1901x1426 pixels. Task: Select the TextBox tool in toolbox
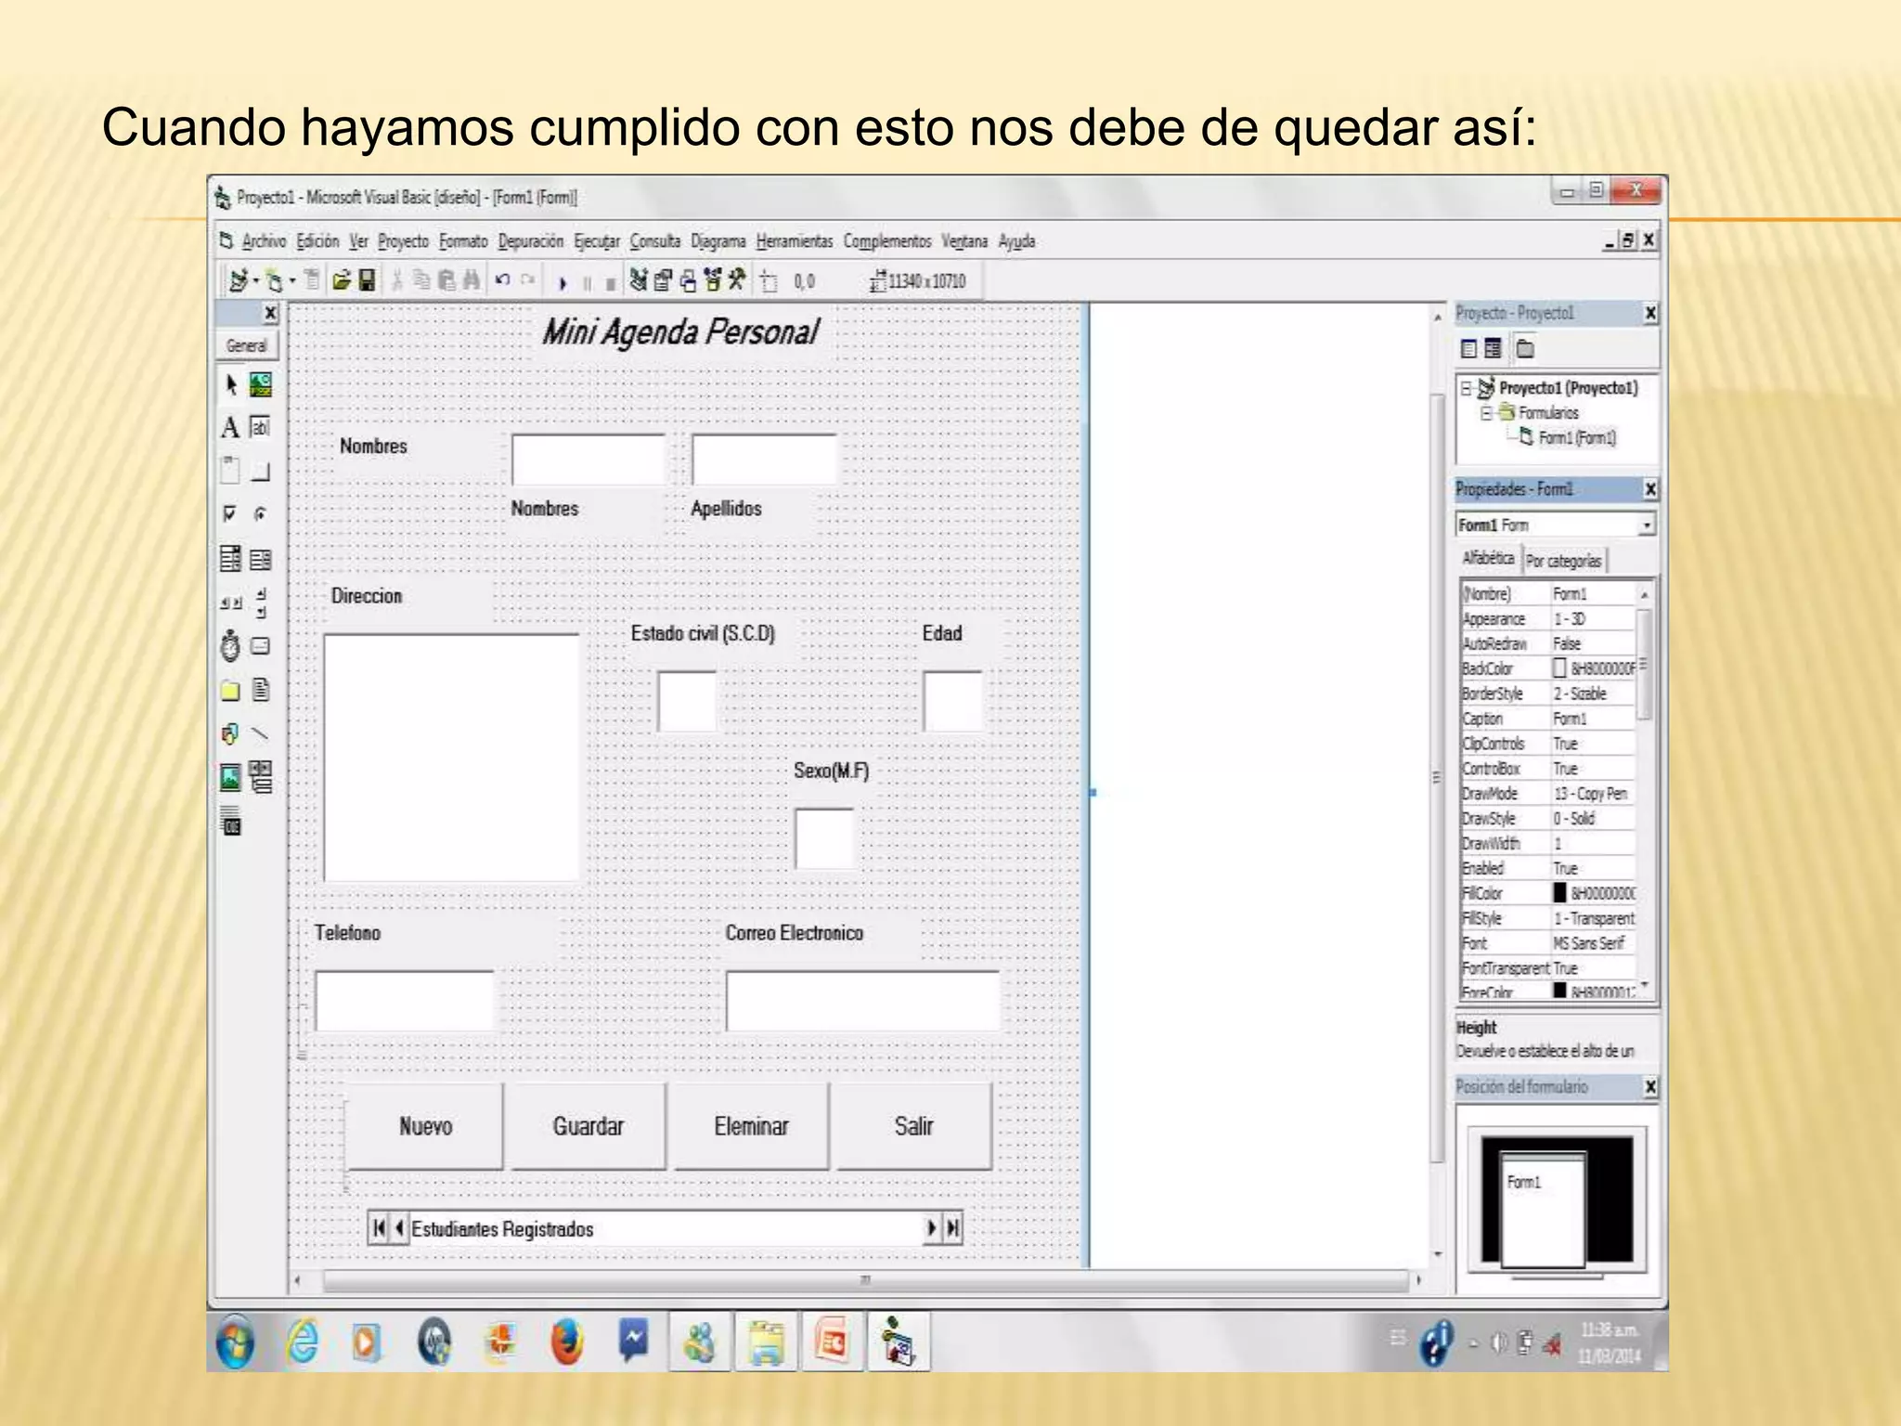261,428
